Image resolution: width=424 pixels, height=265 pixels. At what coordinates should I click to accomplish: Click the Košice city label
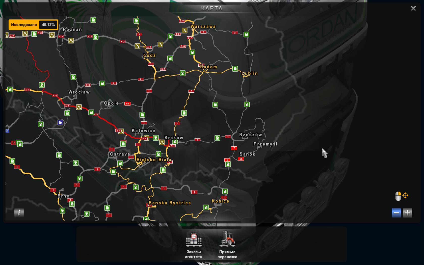[x=220, y=201]
